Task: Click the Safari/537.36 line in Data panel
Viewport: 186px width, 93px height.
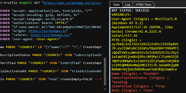Action: pyautogui.click(x=124, y=36)
